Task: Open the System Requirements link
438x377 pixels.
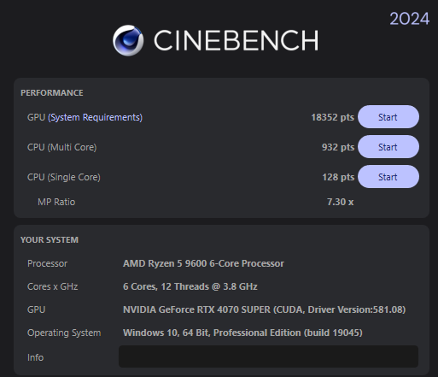Action: click(x=95, y=117)
